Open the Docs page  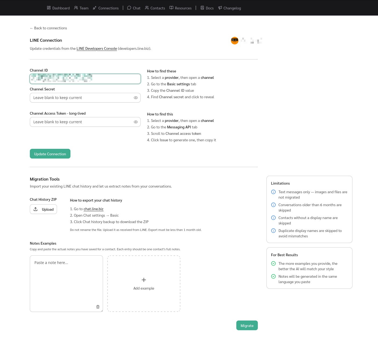click(207, 8)
